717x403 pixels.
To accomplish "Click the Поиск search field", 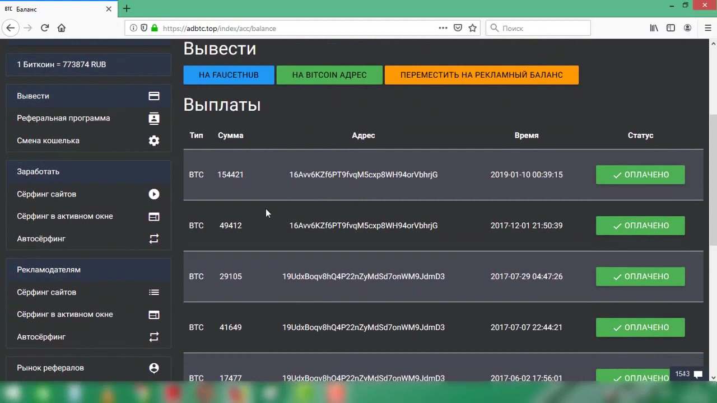I will [538, 28].
